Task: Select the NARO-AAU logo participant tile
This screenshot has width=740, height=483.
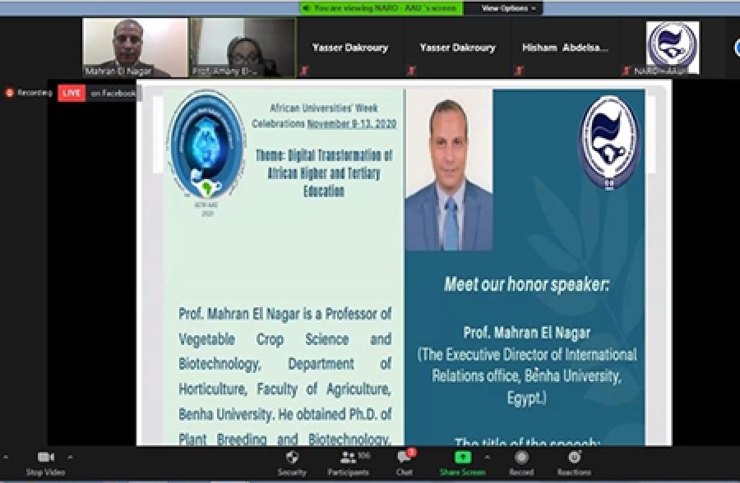Action: [x=672, y=48]
